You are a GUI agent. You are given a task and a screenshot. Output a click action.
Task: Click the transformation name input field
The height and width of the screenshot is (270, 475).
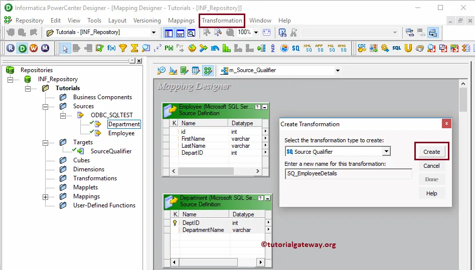pyautogui.click(x=349, y=173)
